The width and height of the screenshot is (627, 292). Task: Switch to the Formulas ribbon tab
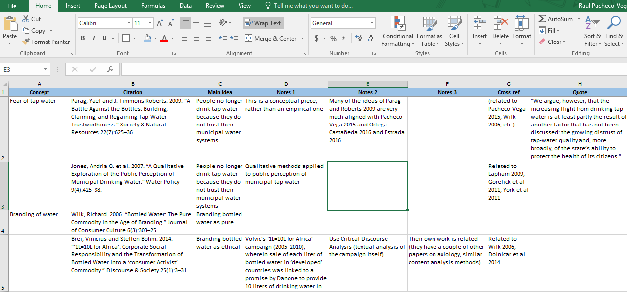tap(152, 6)
